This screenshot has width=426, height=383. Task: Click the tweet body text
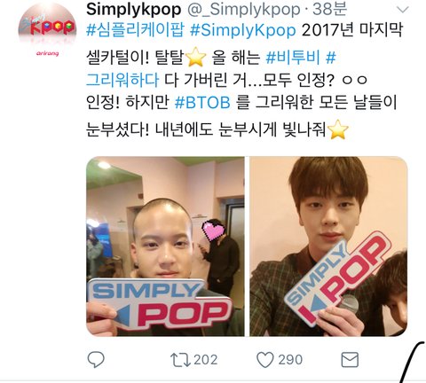pos(244,80)
